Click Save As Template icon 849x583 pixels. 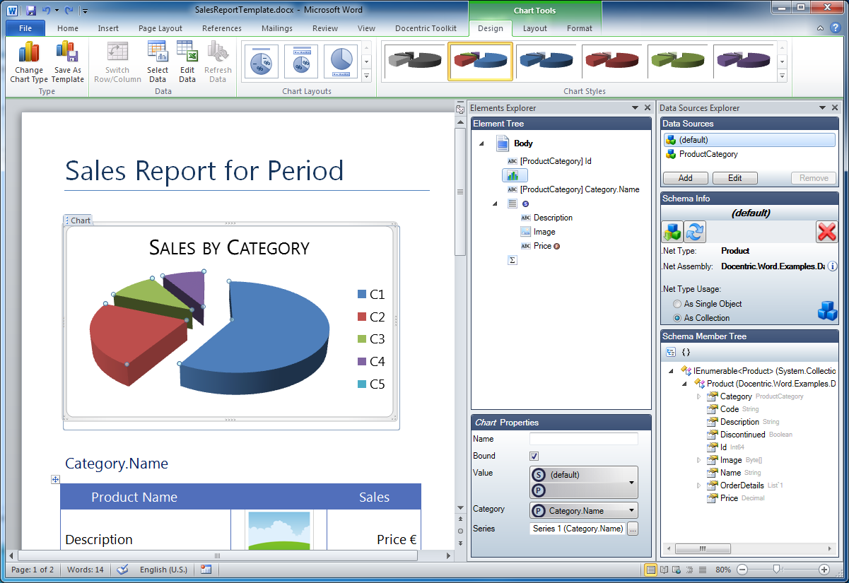(x=68, y=54)
